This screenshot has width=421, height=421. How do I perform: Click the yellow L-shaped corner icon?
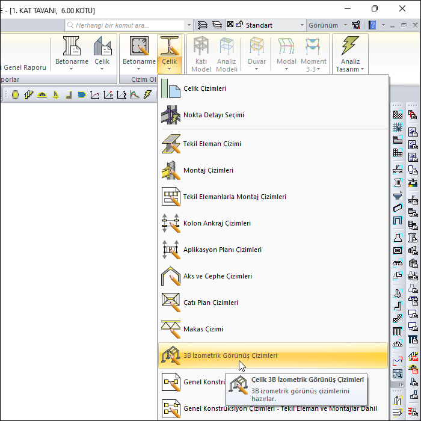pos(69,95)
